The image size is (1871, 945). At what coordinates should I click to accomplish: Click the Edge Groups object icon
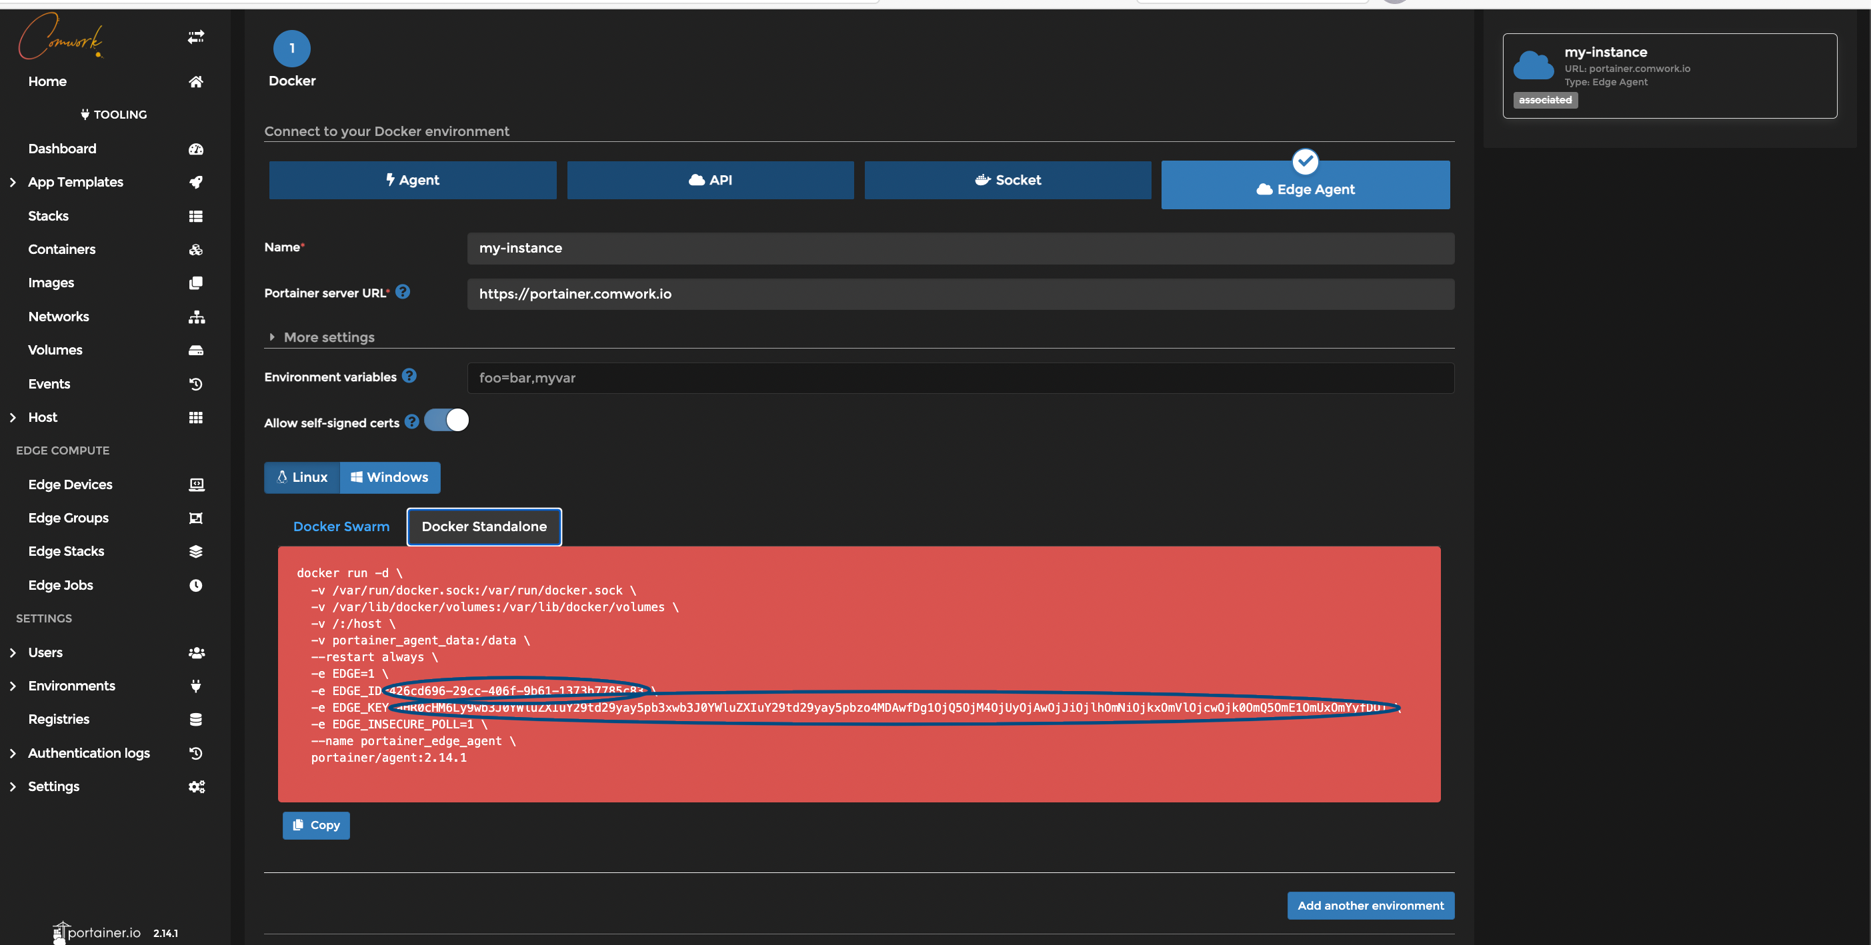tap(196, 518)
